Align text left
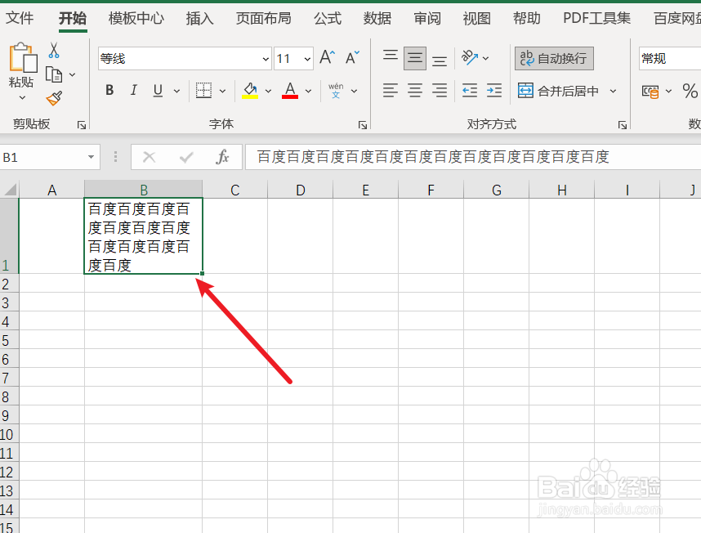The image size is (701, 533). (x=391, y=91)
